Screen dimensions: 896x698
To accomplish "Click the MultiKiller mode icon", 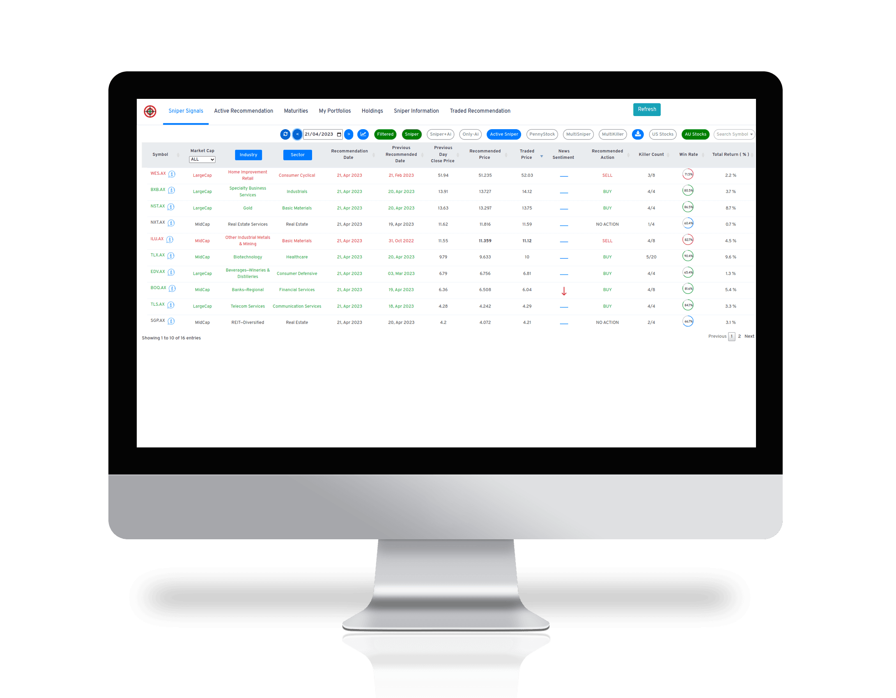I will click(612, 135).
